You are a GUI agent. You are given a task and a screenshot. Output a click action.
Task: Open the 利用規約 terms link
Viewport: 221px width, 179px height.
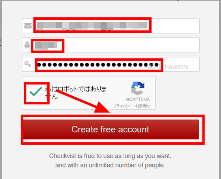142,106
